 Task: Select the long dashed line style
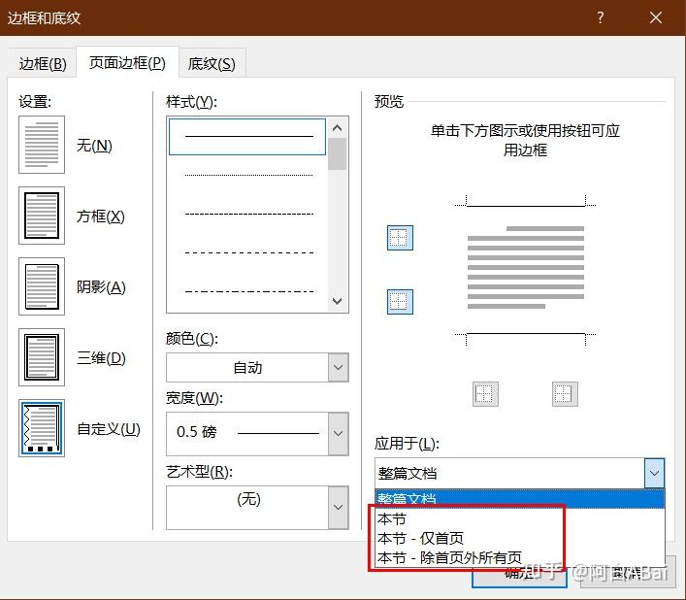[248, 252]
